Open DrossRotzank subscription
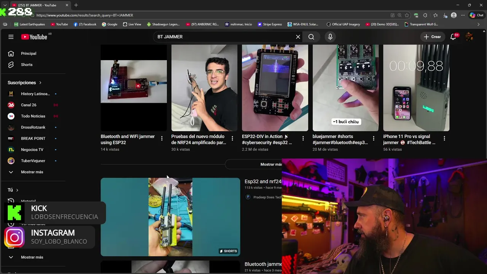Screen dimensions: 487x274 coord(33,127)
